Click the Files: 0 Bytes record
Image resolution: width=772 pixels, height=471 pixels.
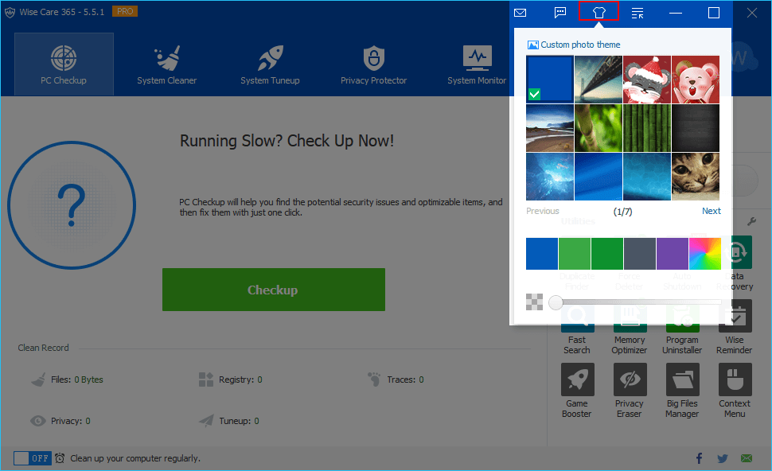[67, 380]
